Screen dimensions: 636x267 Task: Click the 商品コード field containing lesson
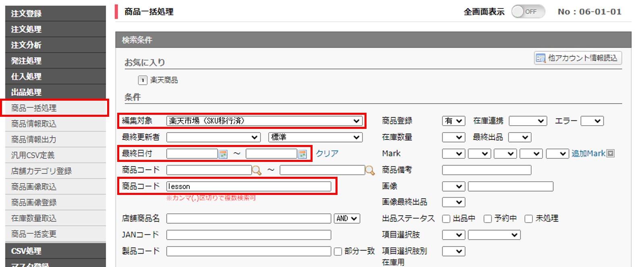[x=249, y=186]
